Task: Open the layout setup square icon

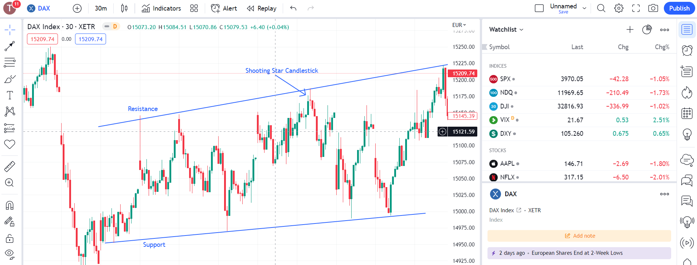Action: [539, 8]
